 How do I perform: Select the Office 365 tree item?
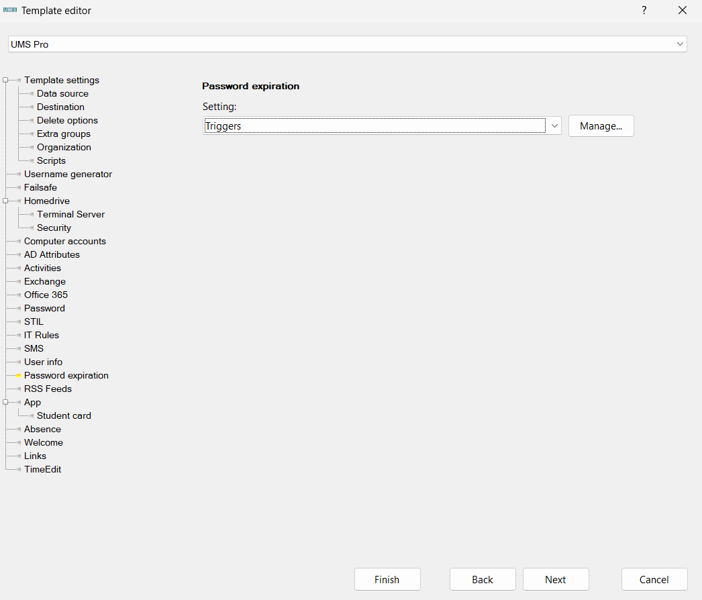(x=46, y=295)
